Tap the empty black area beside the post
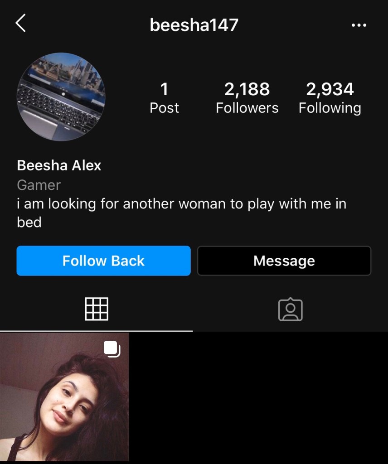Viewport: 388px width, 464px height. click(x=258, y=396)
